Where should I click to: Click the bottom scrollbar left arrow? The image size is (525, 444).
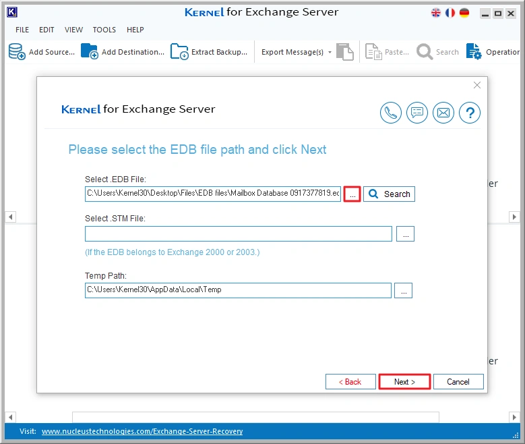click(10, 417)
